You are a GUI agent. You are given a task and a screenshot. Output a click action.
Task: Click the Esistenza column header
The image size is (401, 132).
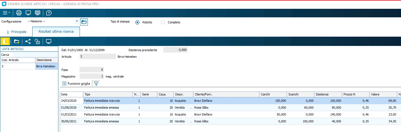coord(328,94)
